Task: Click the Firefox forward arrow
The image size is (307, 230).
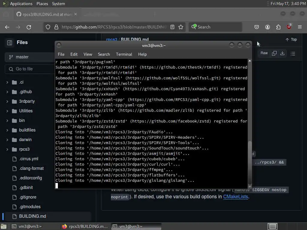Action: [x=18, y=27]
